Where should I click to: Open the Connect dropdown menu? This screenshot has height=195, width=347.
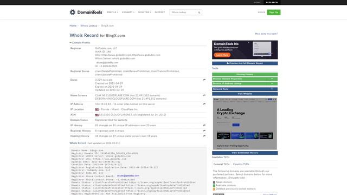coord(128,12)
